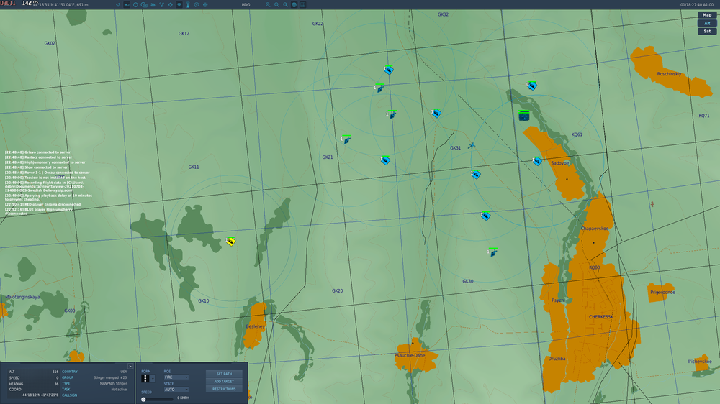Click the Roschinskiy town label
720x404 pixels.
coord(669,74)
